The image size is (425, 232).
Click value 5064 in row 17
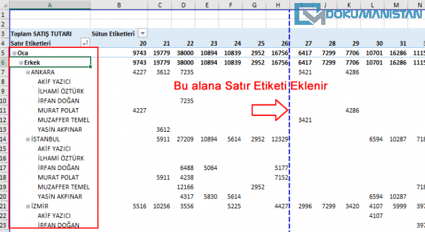click(x=210, y=168)
